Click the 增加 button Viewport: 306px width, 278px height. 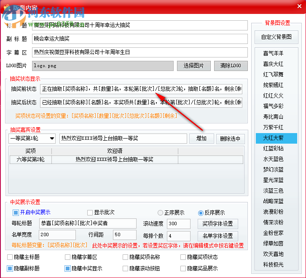(201, 139)
